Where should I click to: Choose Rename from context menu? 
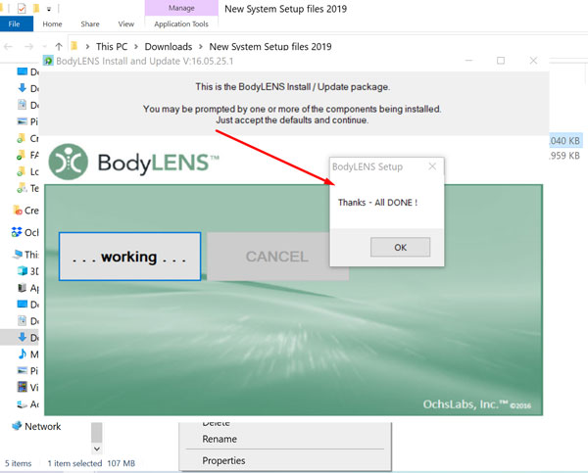(x=220, y=439)
